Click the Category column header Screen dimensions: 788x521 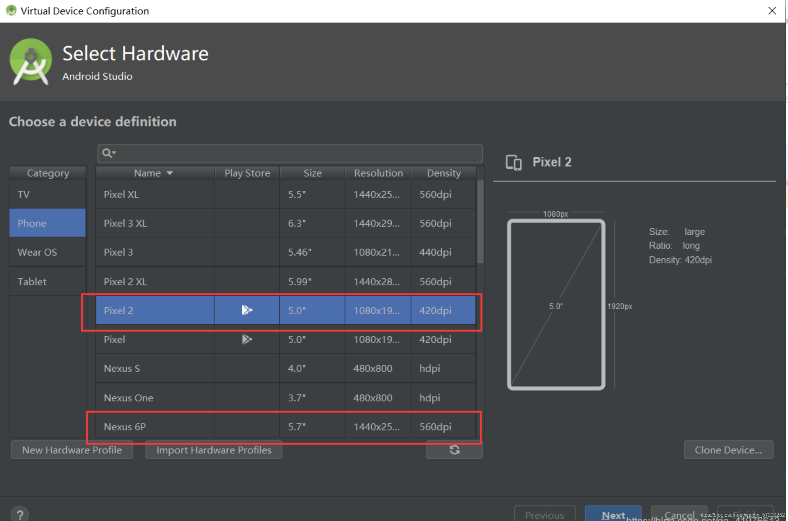[x=47, y=173]
